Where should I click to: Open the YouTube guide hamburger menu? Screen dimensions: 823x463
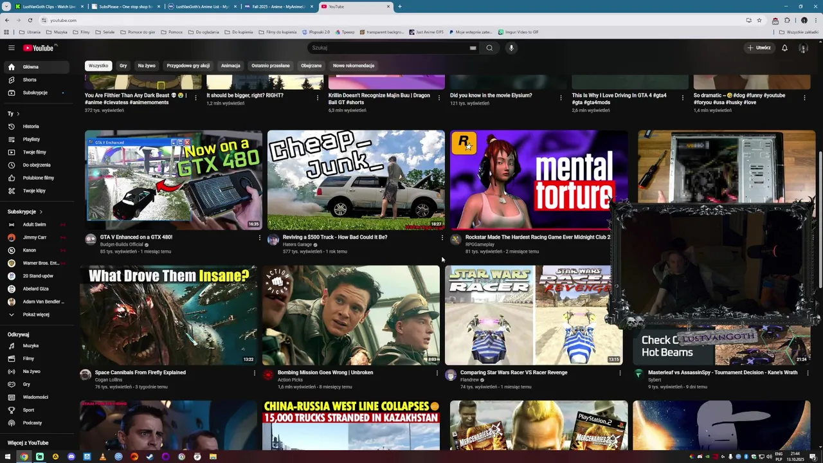pos(11,48)
